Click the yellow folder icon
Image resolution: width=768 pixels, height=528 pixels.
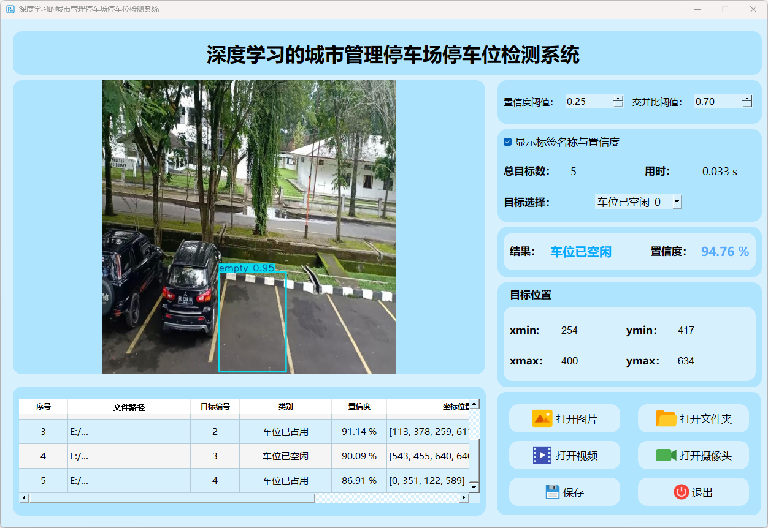click(x=666, y=418)
